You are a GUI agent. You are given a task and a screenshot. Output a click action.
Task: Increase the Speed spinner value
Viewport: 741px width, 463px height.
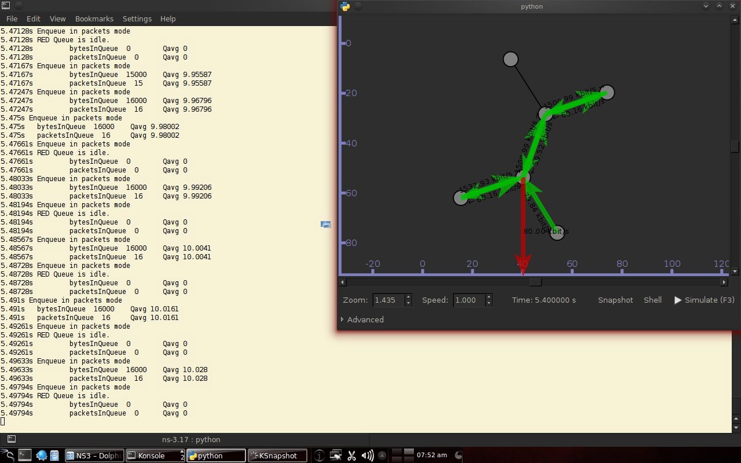point(489,297)
